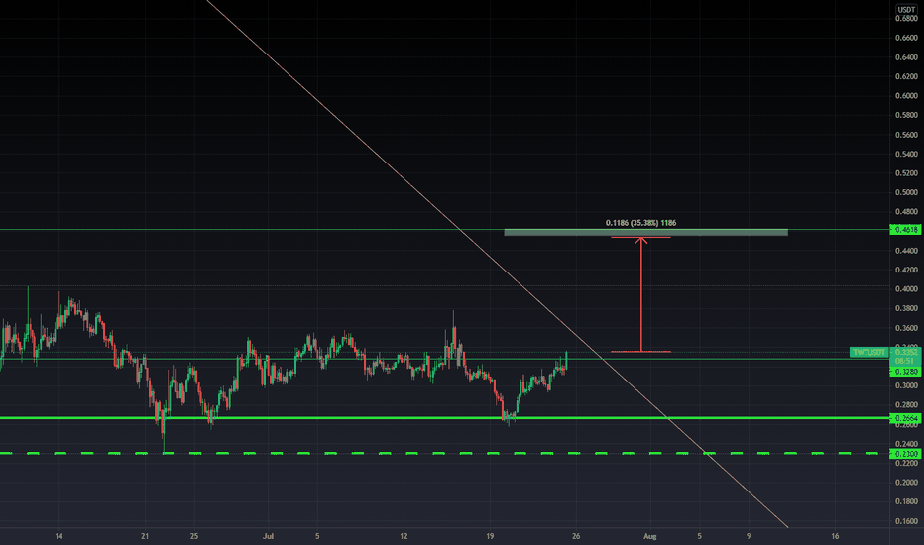This screenshot has width=924, height=545.
Task: Click the 0.2300 dashed line price tag
Action: click(x=906, y=454)
